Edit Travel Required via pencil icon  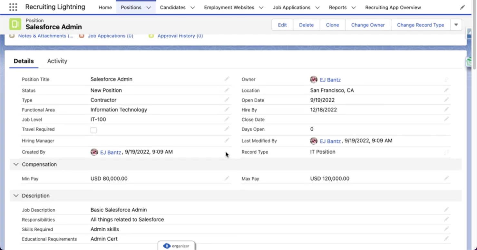(227, 129)
